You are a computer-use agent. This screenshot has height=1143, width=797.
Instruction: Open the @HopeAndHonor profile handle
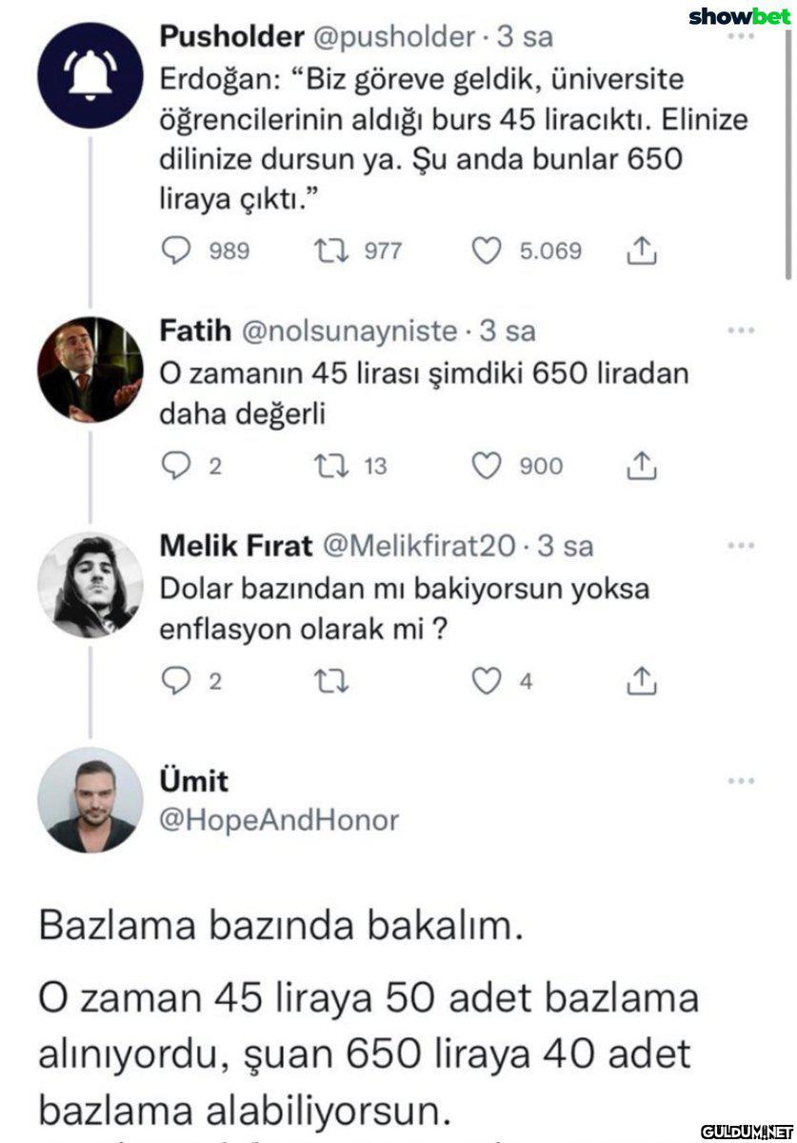276,821
